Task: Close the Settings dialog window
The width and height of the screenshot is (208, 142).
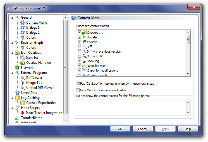Action: pyautogui.click(x=194, y=7)
